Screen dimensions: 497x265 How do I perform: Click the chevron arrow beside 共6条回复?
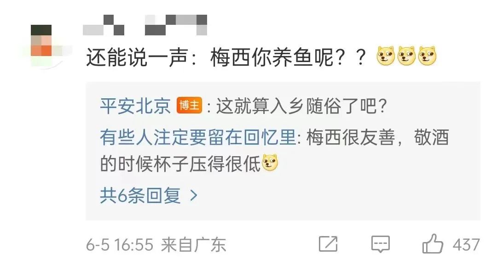point(194,196)
